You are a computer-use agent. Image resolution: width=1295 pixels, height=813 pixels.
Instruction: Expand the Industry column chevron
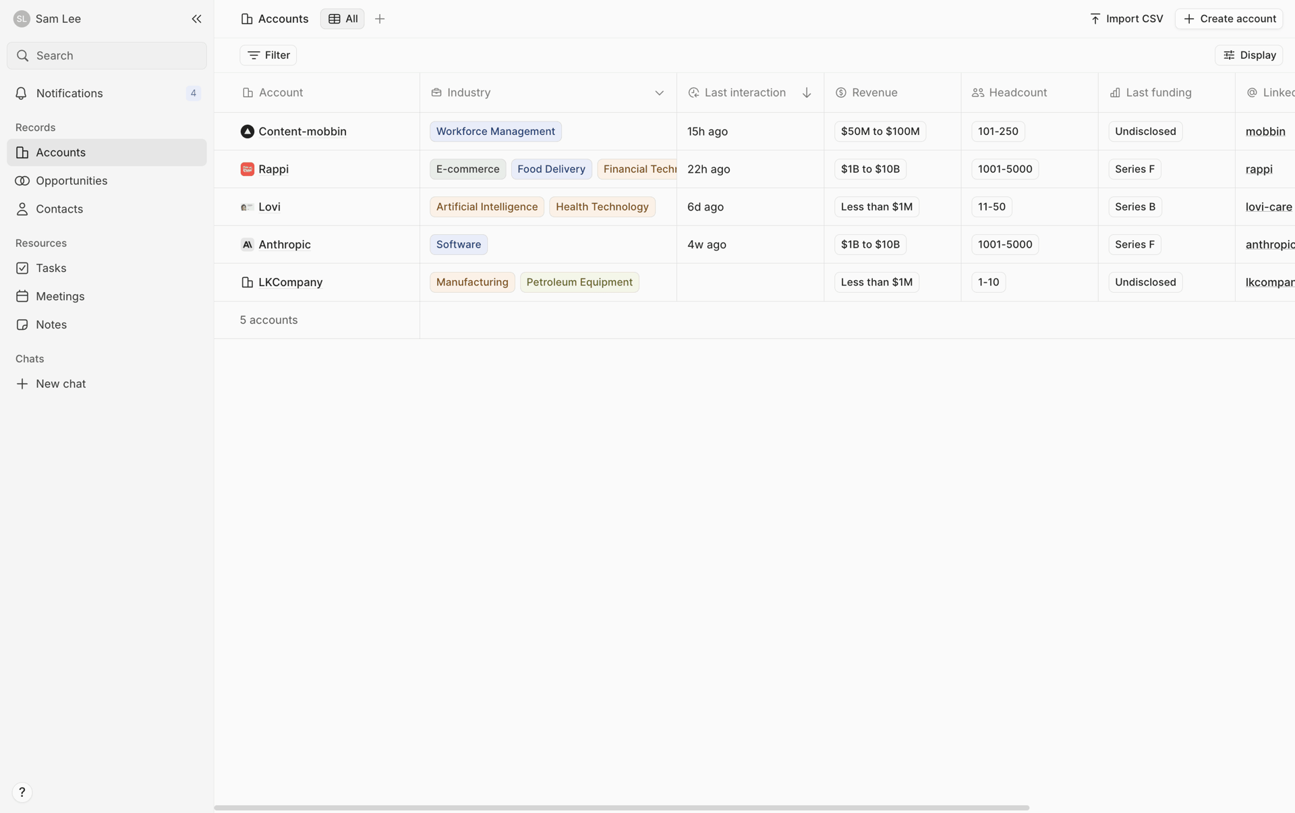pyautogui.click(x=659, y=93)
